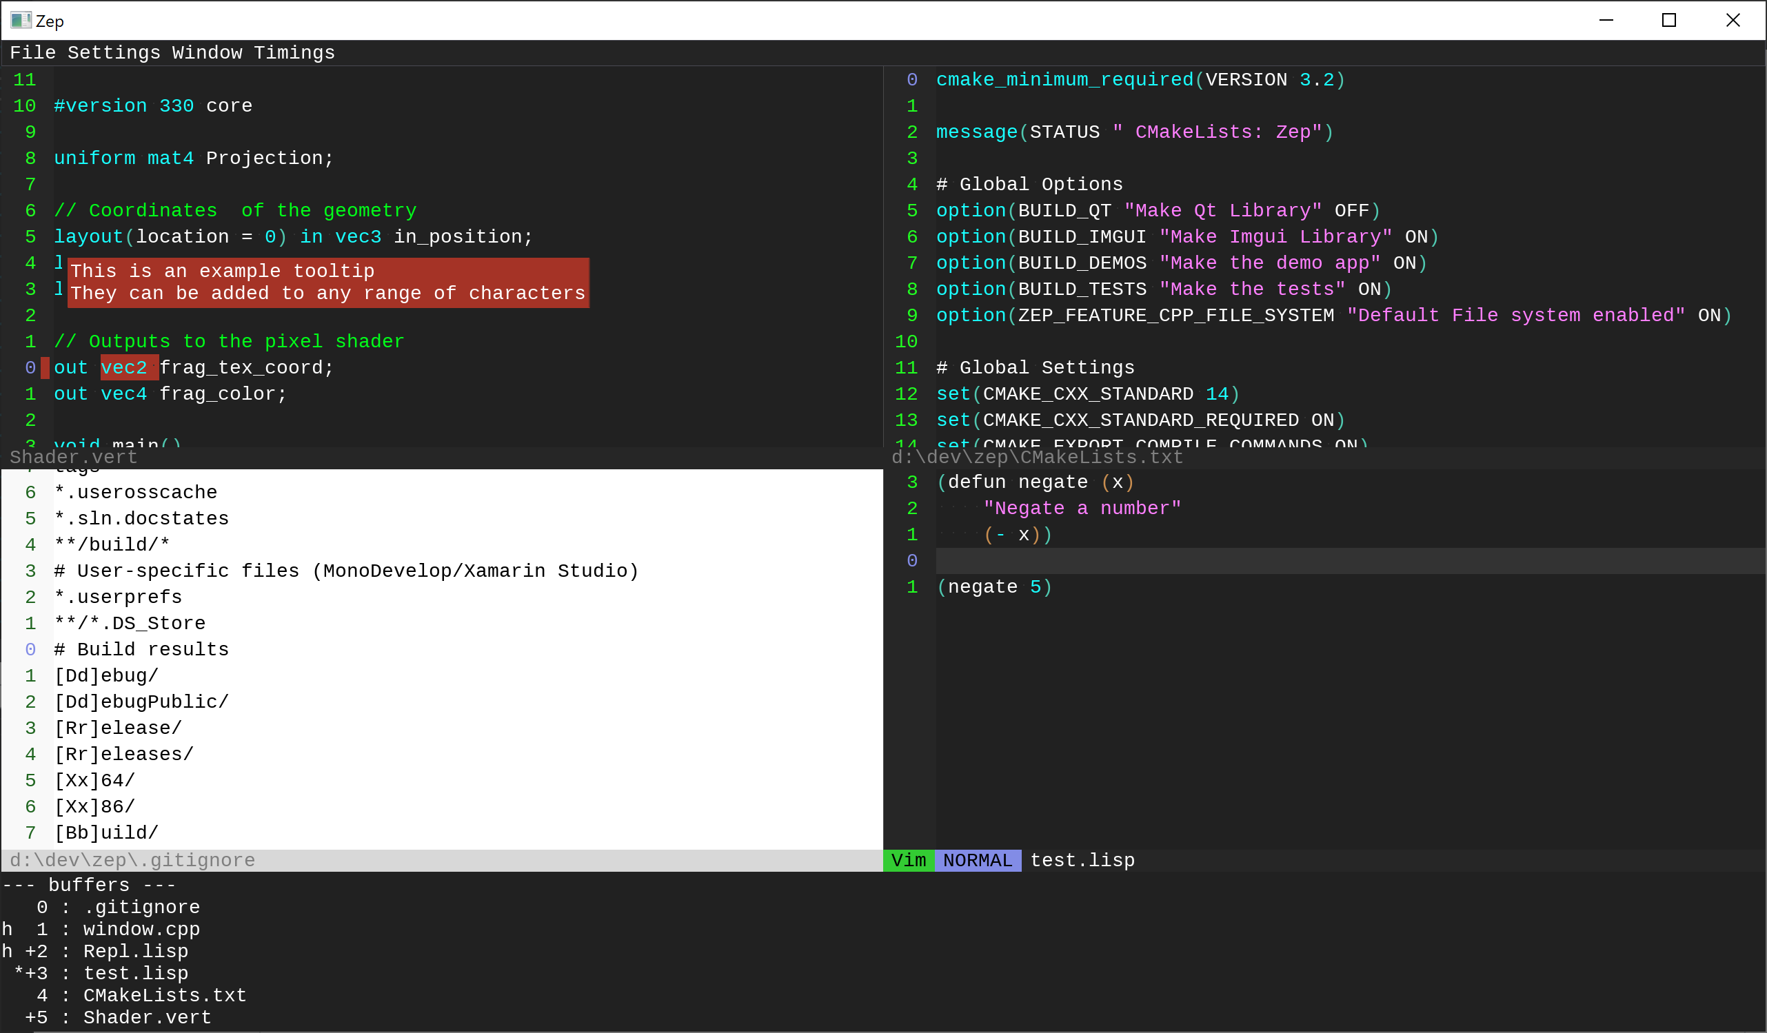Click the Zep app icon in title bar

(20, 20)
